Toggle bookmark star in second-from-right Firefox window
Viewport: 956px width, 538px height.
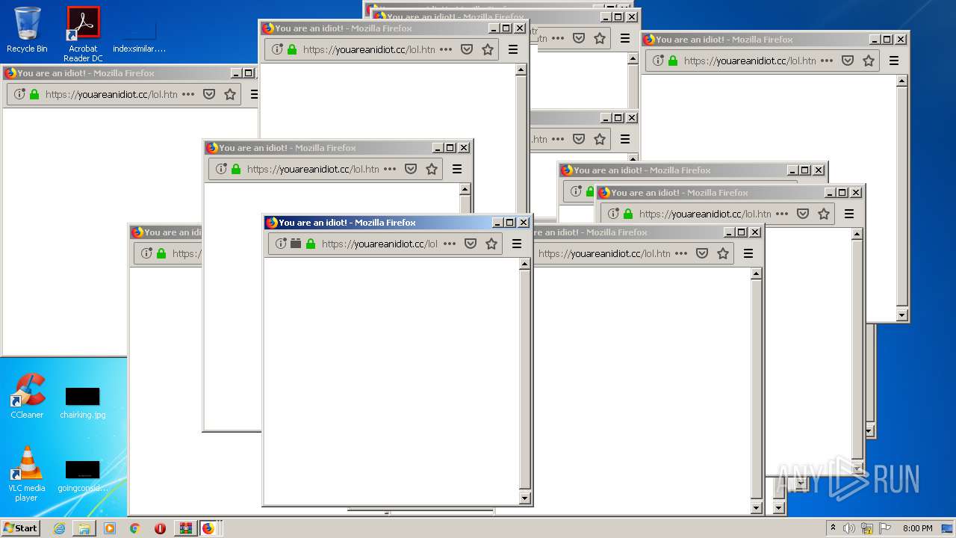tap(824, 214)
